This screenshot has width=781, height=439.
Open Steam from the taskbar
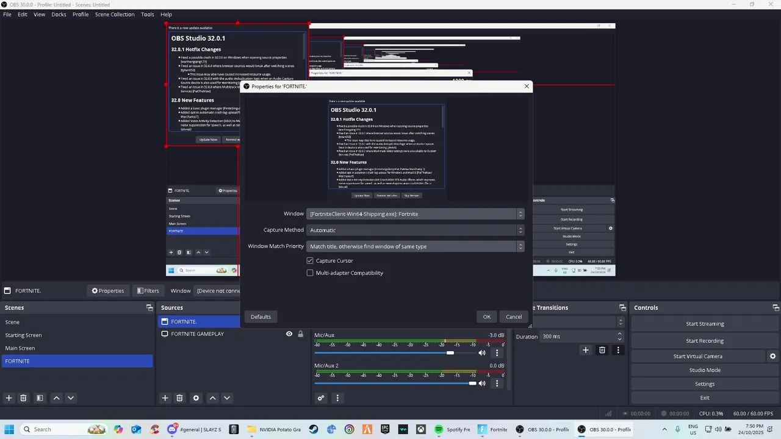click(x=314, y=429)
